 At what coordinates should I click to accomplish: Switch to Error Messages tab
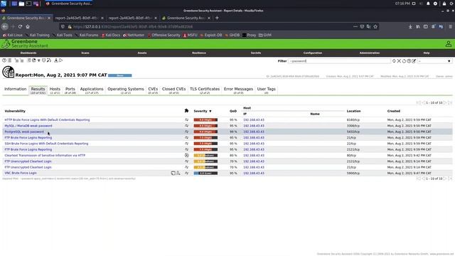(x=238, y=90)
